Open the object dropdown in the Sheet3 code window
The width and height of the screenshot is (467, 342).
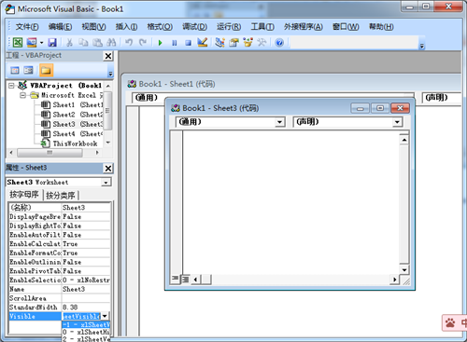pyautogui.click(x=280, y=122)
